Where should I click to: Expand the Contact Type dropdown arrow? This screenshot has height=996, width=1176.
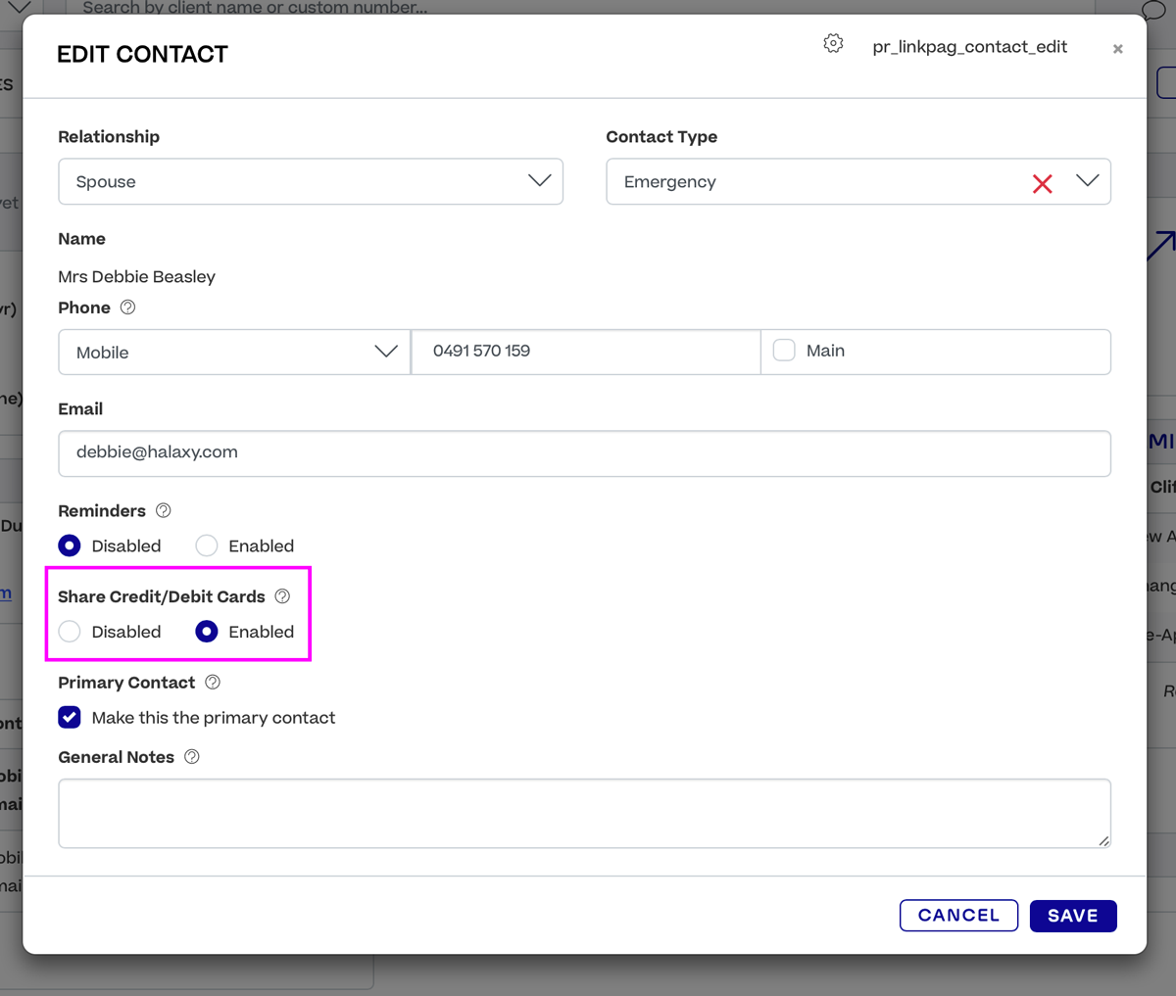[x=1088, y=181]
